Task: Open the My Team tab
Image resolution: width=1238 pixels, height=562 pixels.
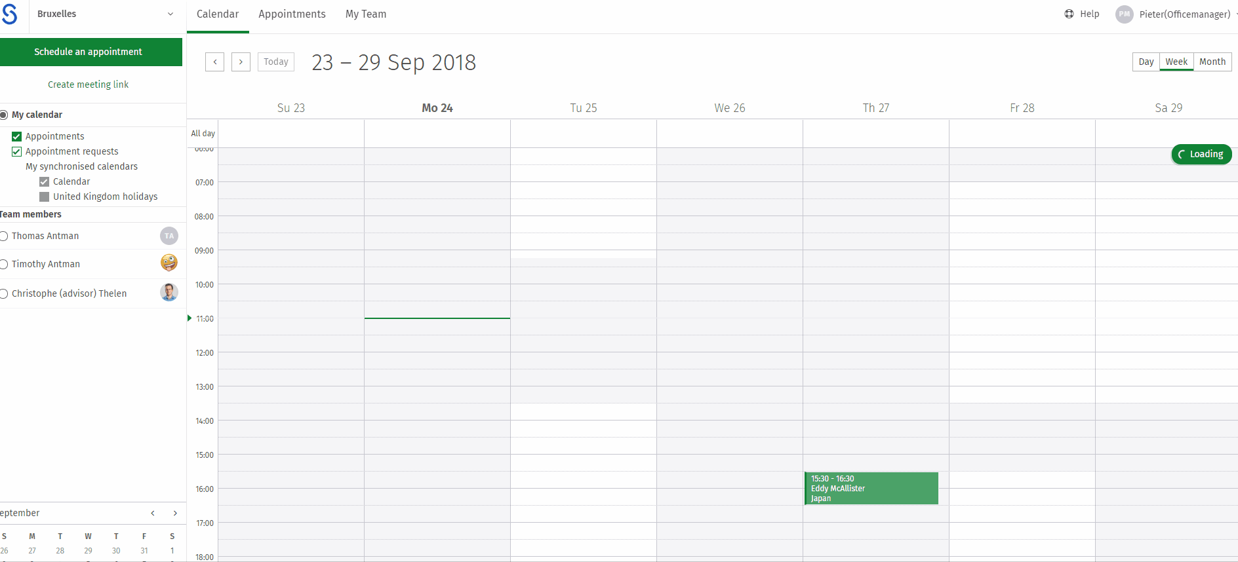Action: point(366,14)
